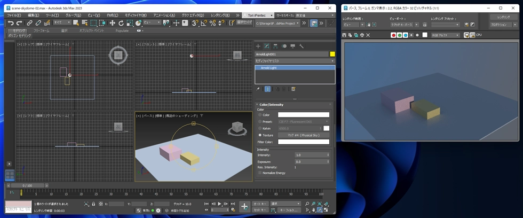
Task: Open the ファイル(F) menu
Action: click(x=14, y=15)
